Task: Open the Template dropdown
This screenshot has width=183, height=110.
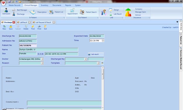Action: [98, 63]
